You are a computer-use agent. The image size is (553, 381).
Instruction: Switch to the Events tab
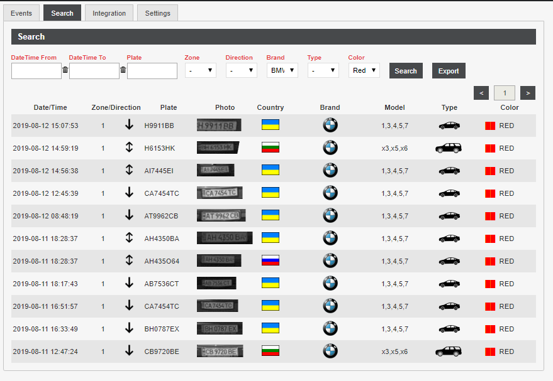tap(21, 13)
